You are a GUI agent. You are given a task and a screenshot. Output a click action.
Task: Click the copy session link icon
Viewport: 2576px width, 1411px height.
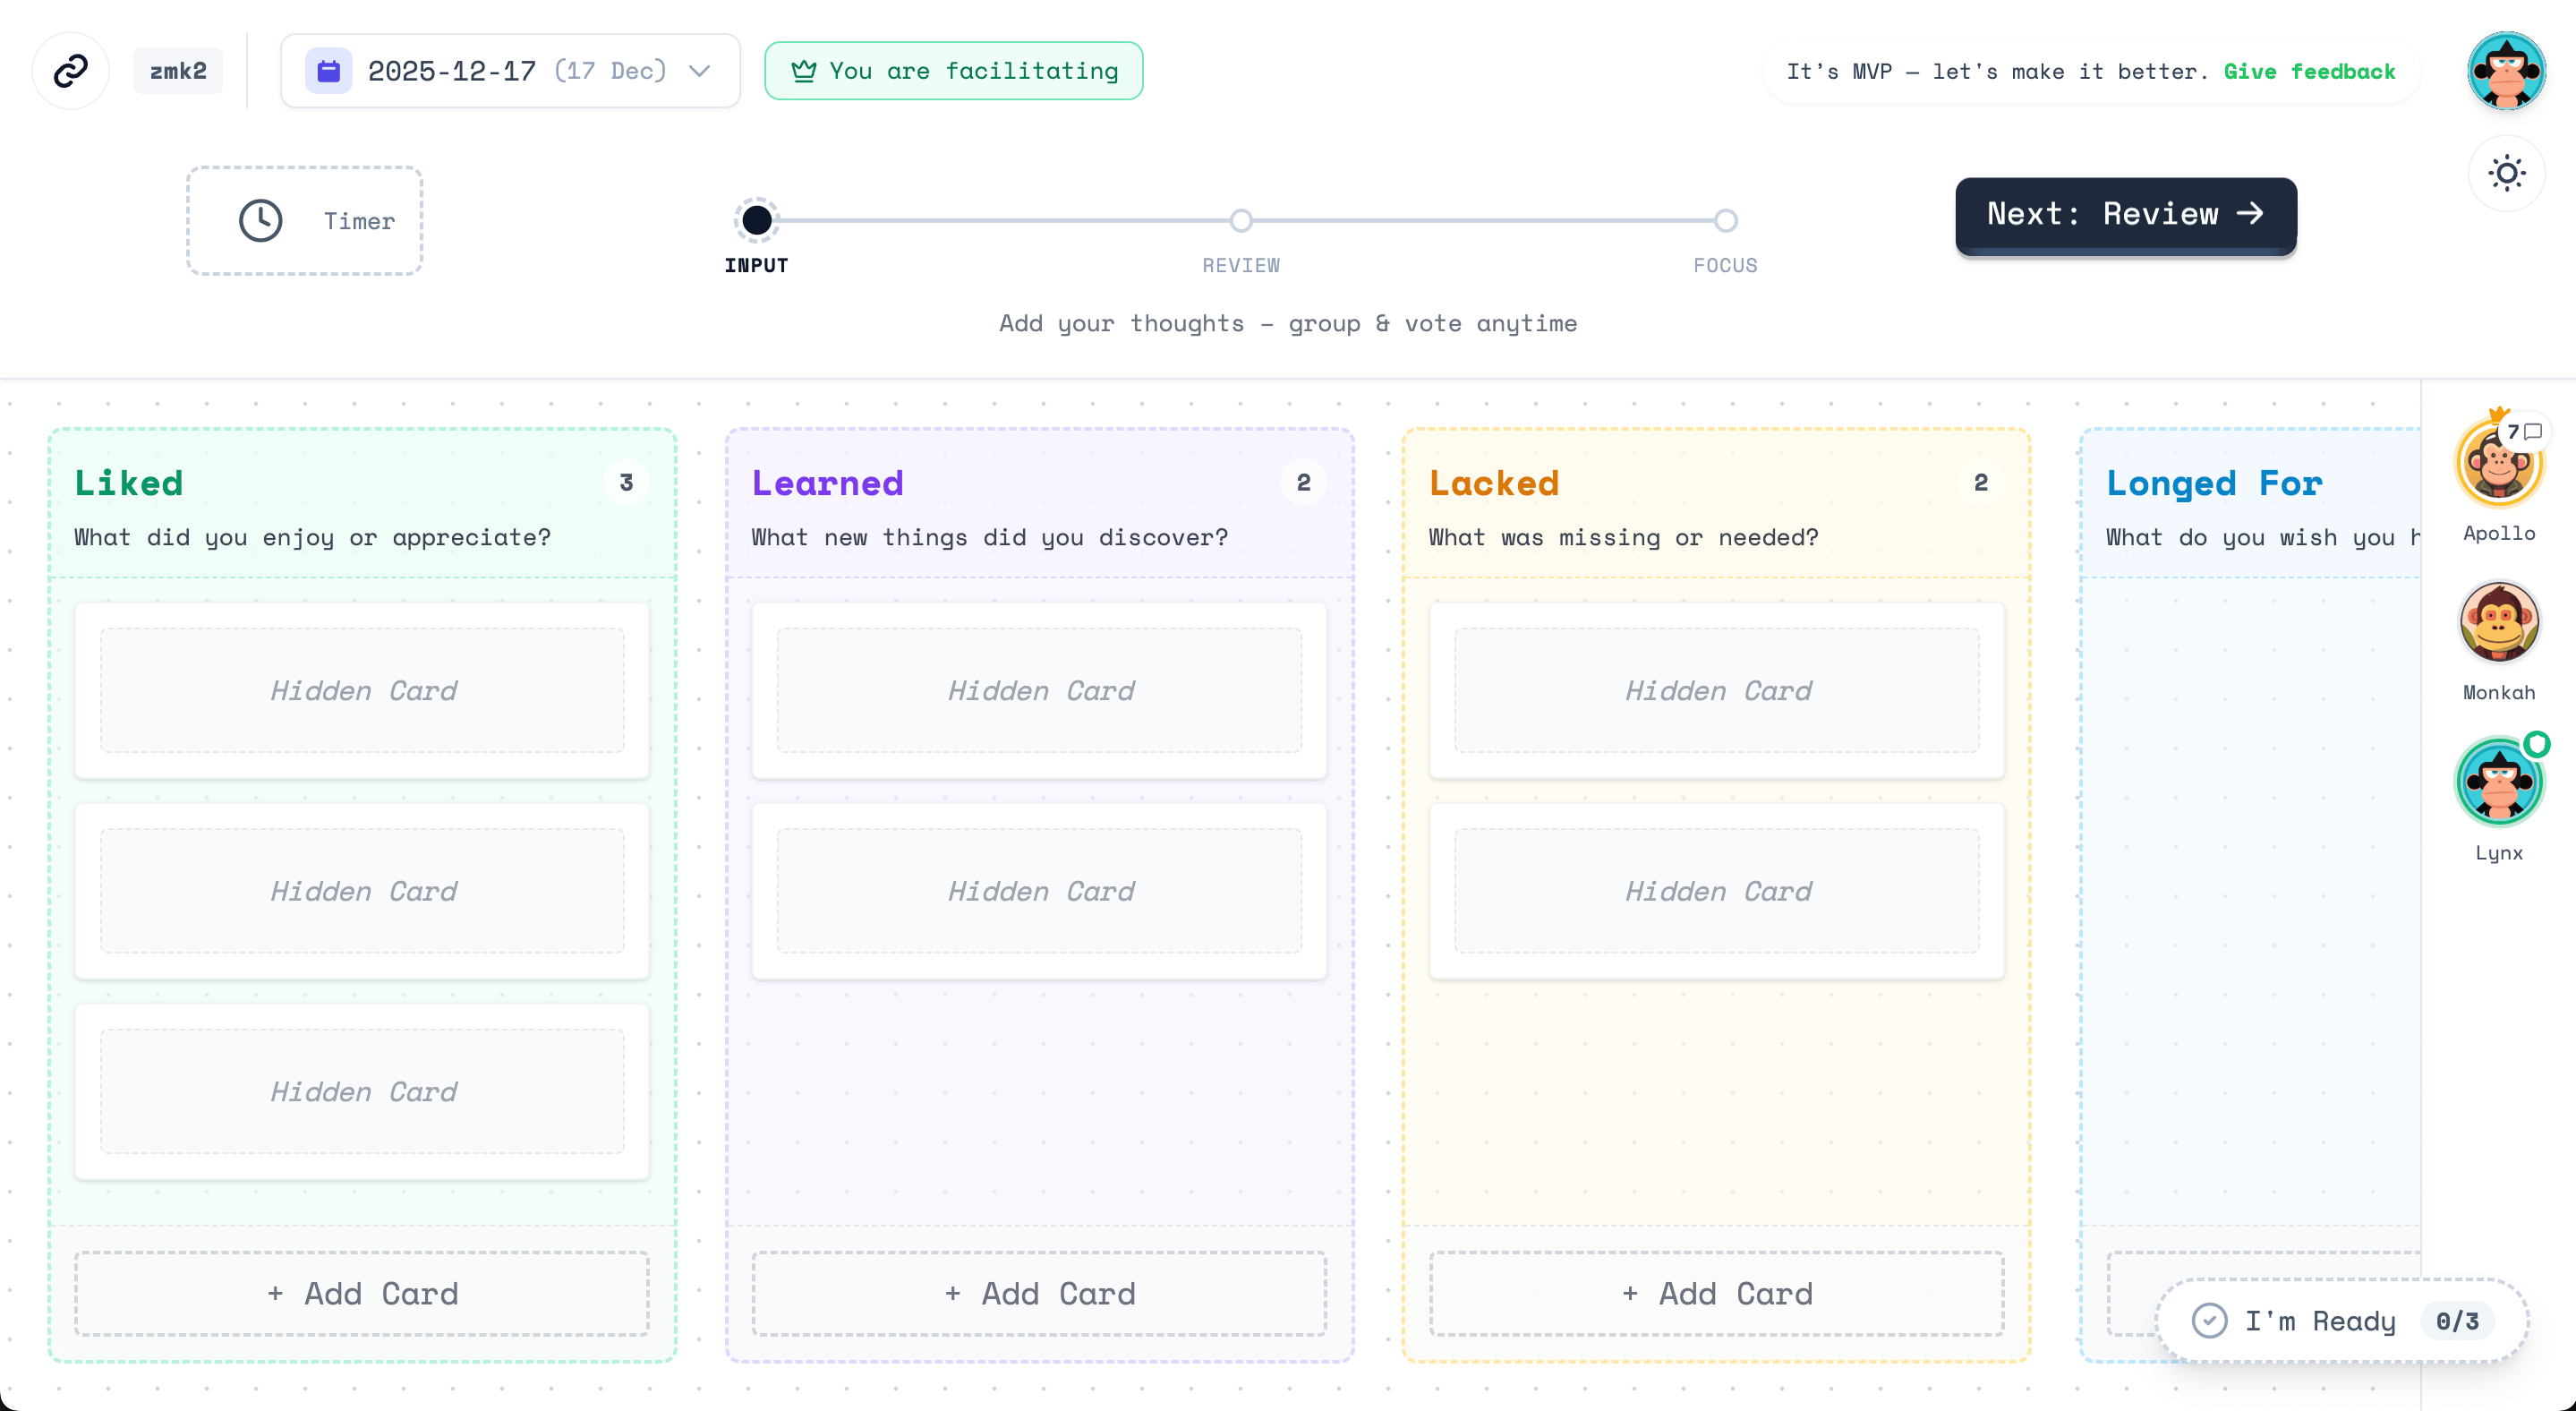point(70,70)
